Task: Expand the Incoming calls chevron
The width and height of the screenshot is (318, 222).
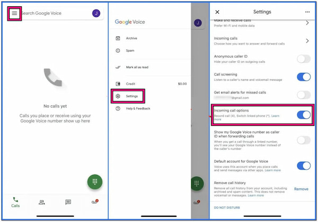Action: (x=307, y=41)
